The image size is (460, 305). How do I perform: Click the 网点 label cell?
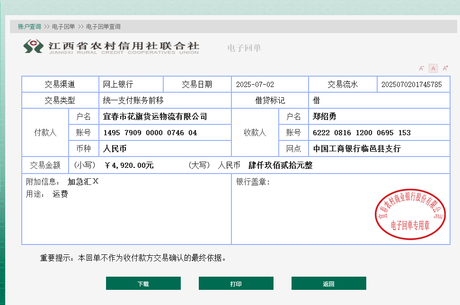294,148
